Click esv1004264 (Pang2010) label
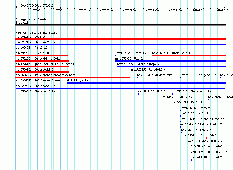233x170 pixels. tap(32, 48)
